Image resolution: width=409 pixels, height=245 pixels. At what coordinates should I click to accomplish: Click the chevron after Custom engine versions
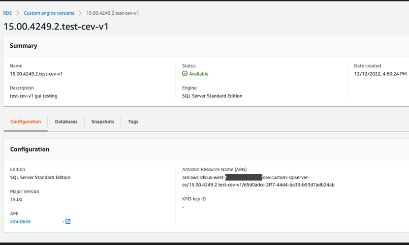(x=80, y=13)
